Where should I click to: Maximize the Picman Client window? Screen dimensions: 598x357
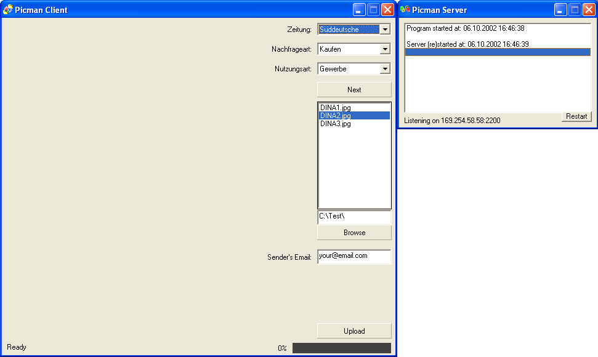tap(373, 10)
